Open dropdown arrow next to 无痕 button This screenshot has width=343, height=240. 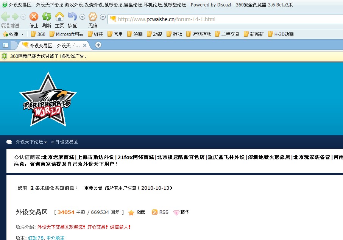click(103, 17)
